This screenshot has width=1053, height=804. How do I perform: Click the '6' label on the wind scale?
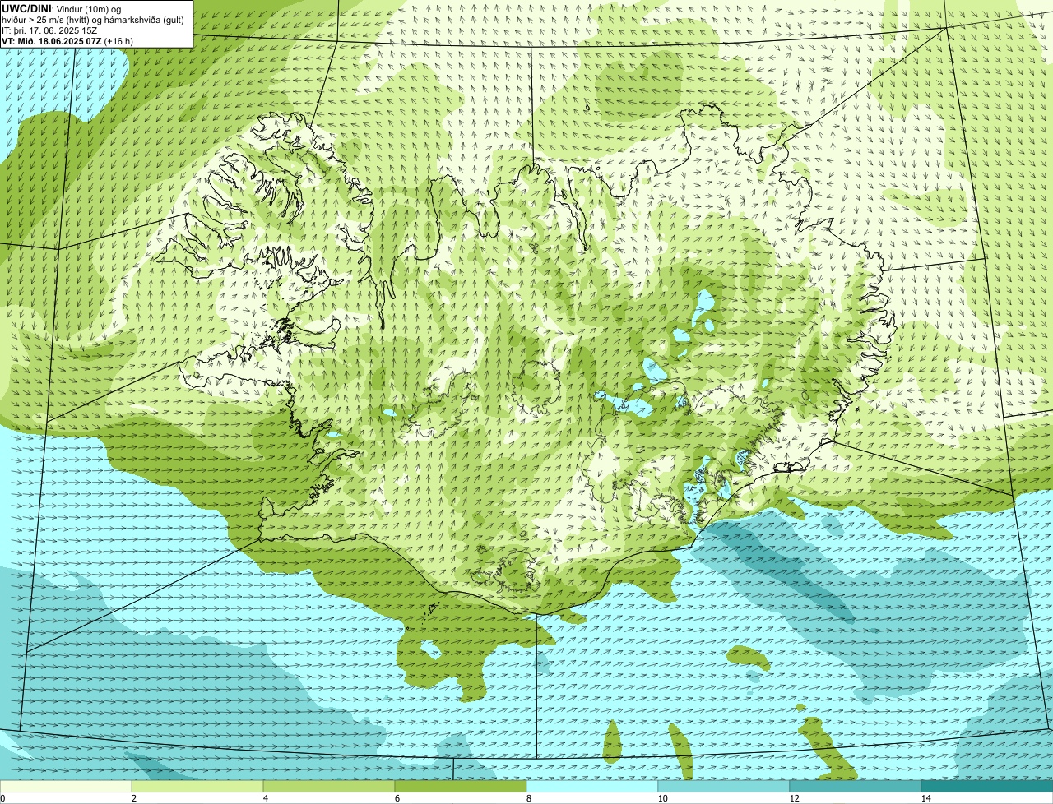(397, 798)
